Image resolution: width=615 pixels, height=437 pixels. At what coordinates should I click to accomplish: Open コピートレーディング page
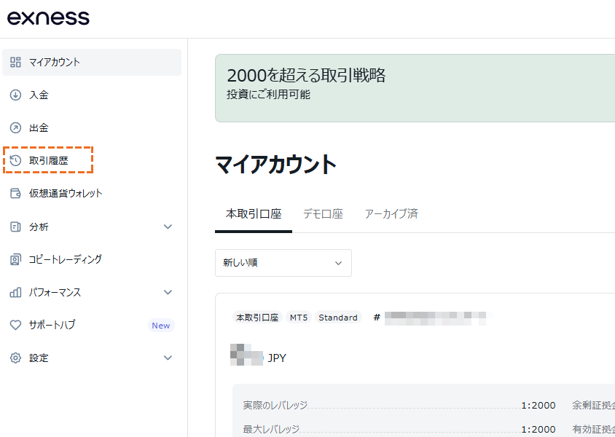click(x=92, y=259)
